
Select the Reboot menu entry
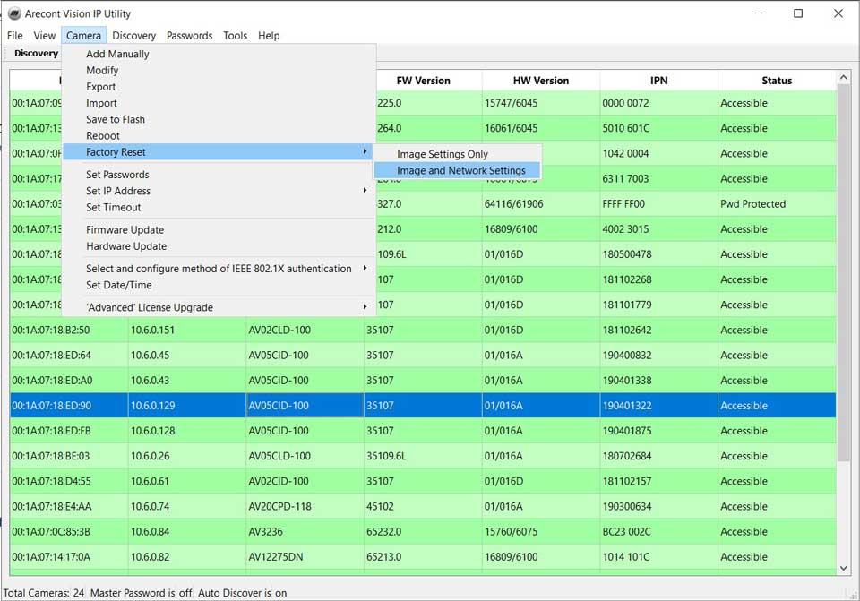[x=102, y=136]
